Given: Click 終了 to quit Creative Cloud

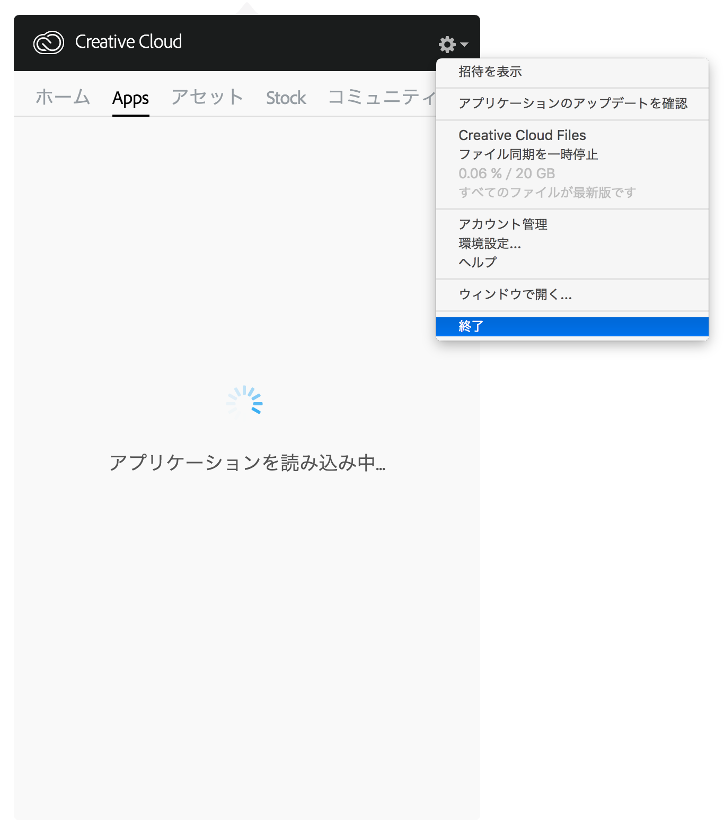Looking at the screenshot, I should tap(572, 327).
